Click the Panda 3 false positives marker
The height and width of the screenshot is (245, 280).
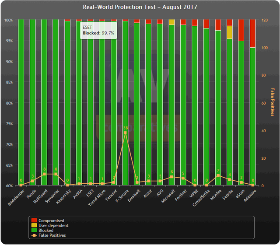(x=32, y=181)
